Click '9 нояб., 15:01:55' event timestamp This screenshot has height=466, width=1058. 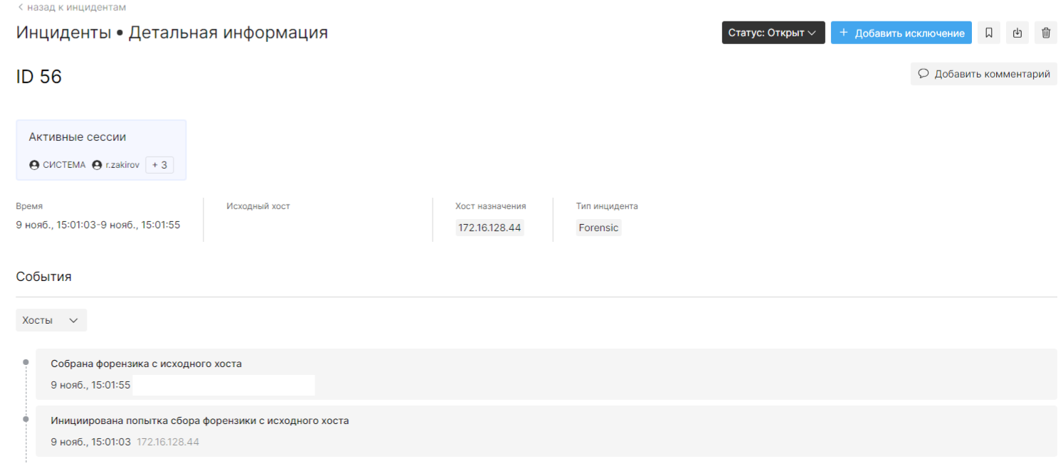(90, 385)
